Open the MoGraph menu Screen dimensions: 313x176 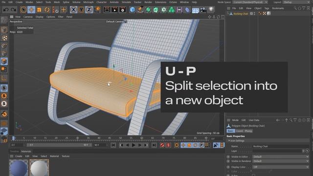point(89,2)
